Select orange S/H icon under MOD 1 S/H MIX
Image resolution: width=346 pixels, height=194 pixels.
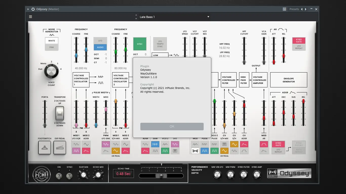(116, 151)
